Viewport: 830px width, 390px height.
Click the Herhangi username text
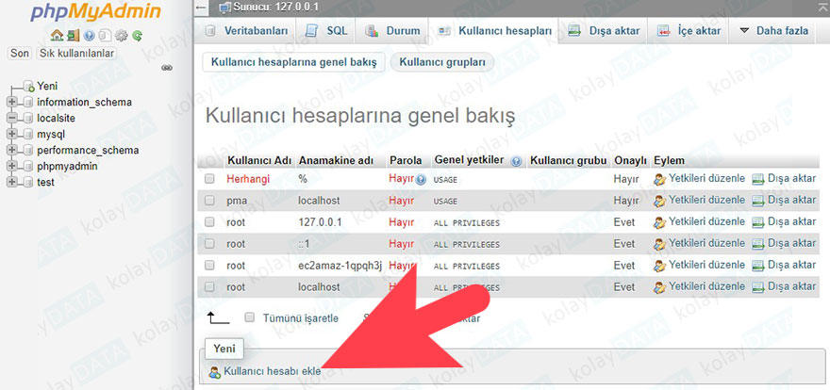click(x=248, y=179)
